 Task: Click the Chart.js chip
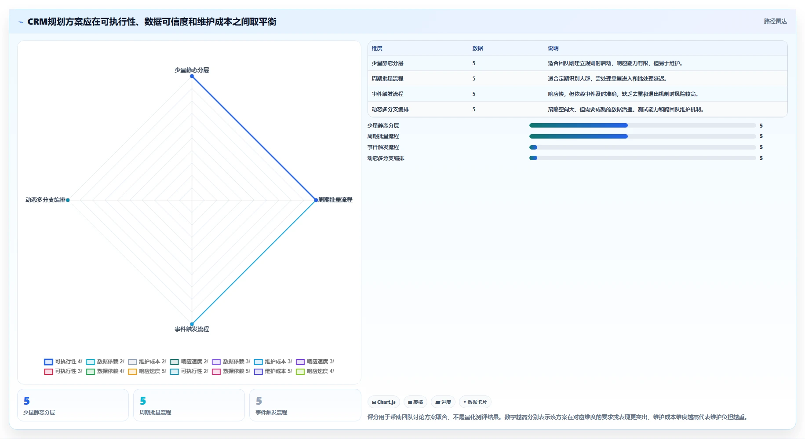click(384, 402)
